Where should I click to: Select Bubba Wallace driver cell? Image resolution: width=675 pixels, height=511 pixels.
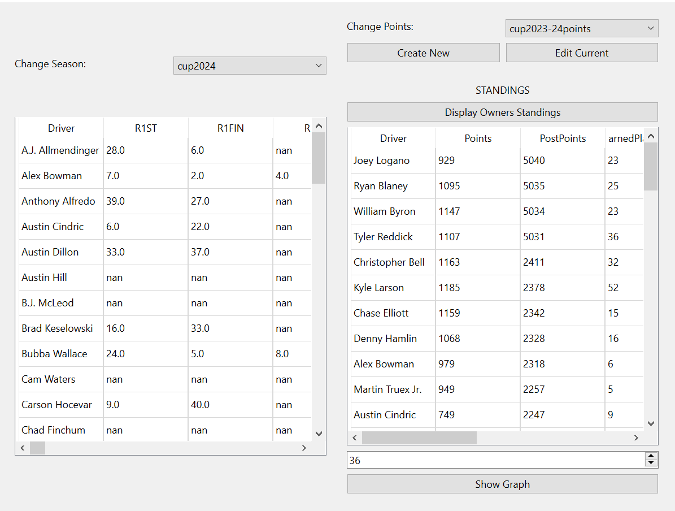pyautogui.click(x=61, y=354)
